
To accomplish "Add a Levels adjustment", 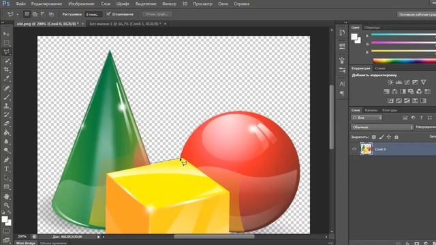I will click(x=399, y=82).
